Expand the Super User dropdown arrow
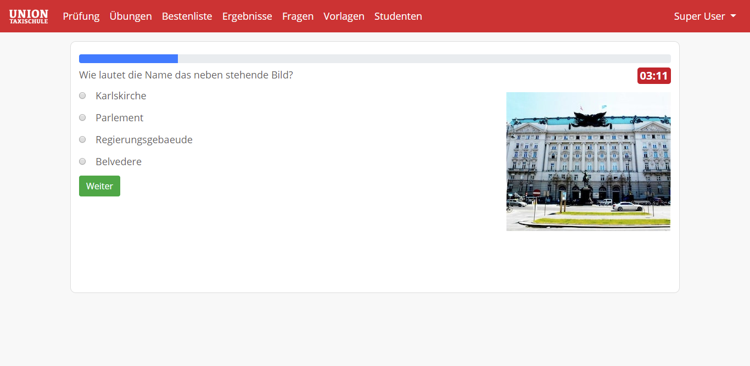This screenshot has height=366, width=750. click(733, 16)
